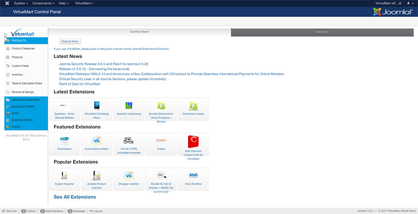Image resolution: width=418 pixels, height=214 pixels.
Task: Click the Messages count badge
Action: coord(70,211)
